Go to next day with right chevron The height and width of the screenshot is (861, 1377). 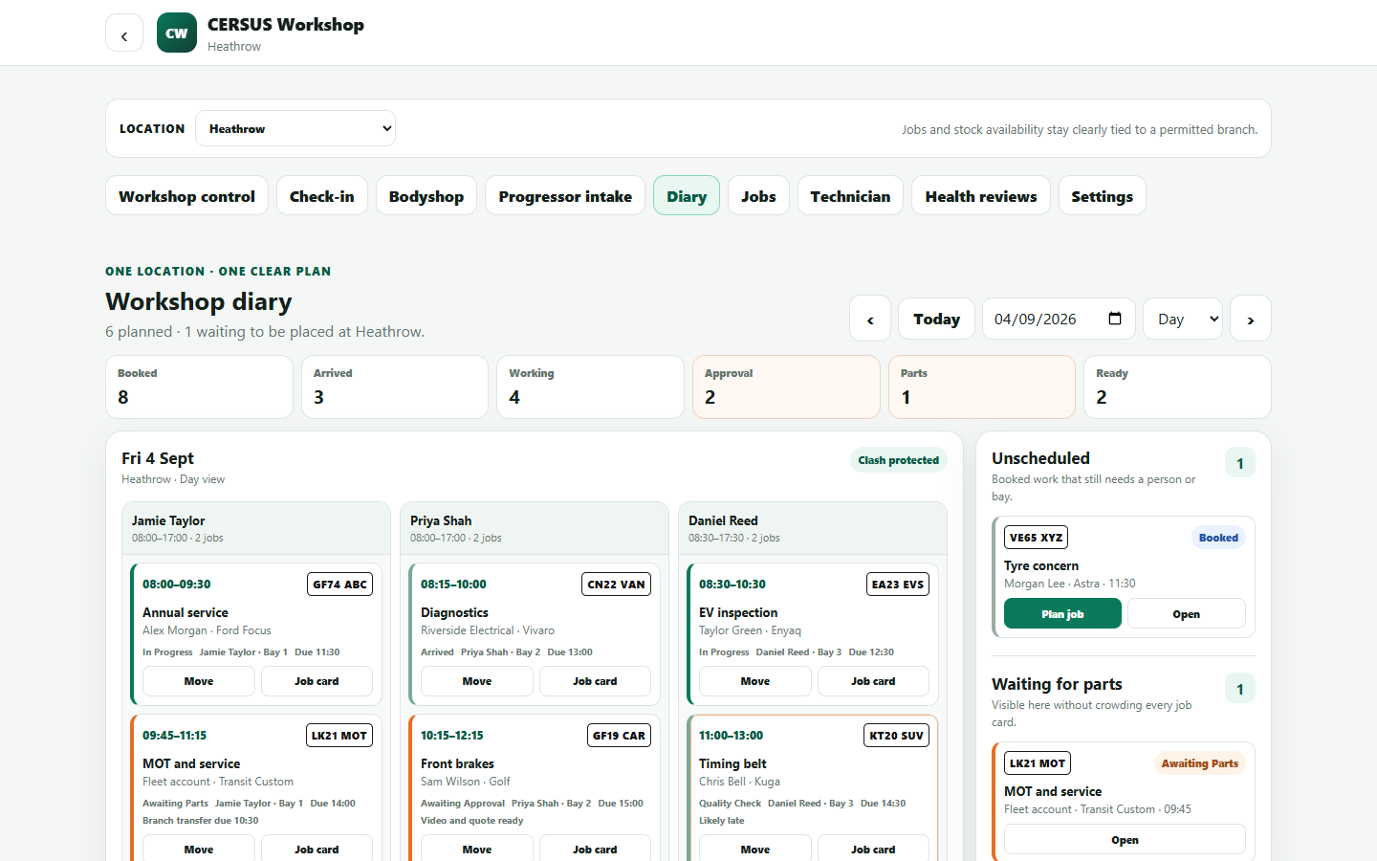(x=1251, y=319)
